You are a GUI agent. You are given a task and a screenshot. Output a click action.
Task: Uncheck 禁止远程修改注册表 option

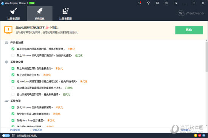point(13,75)
